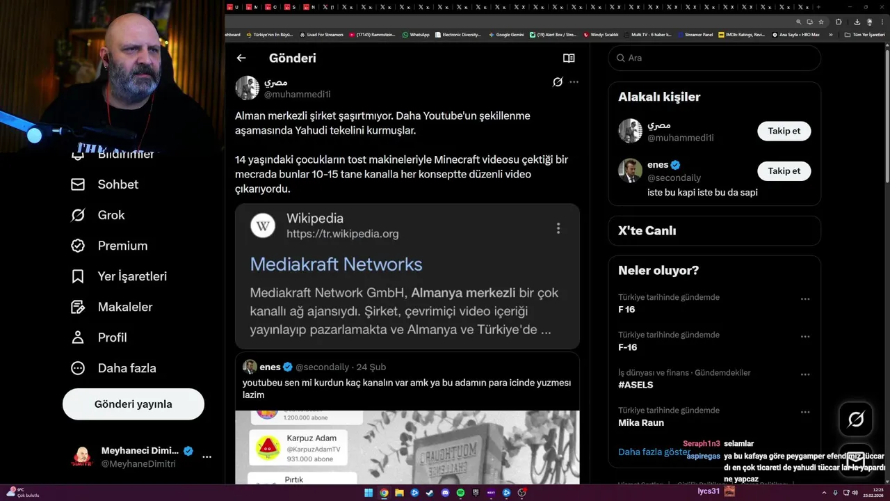The width and height of the screenshot is (890, 501).
Task: Click the Grok explain icon on the post
Action: [x=558, y=82]
